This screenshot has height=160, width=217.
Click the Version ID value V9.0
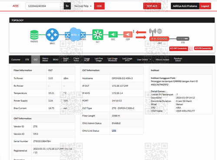tap(36, 134)
